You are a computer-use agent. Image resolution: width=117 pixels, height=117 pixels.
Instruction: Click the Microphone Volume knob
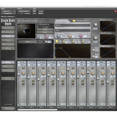[x=58, y=36]
